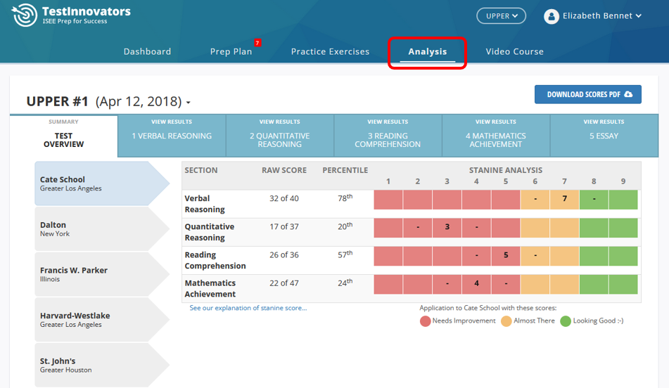Click the Almost There orange legend circle

tap(506, 321)
